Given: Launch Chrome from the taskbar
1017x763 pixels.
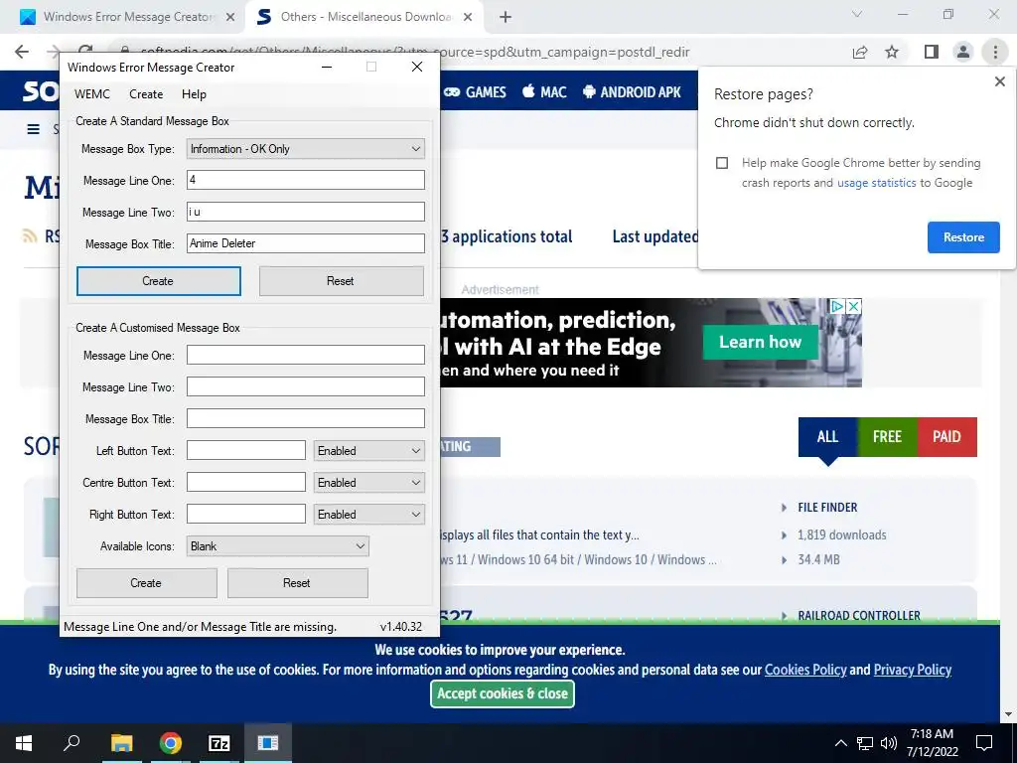Looking at the screenshot, I should coord(171,743).
